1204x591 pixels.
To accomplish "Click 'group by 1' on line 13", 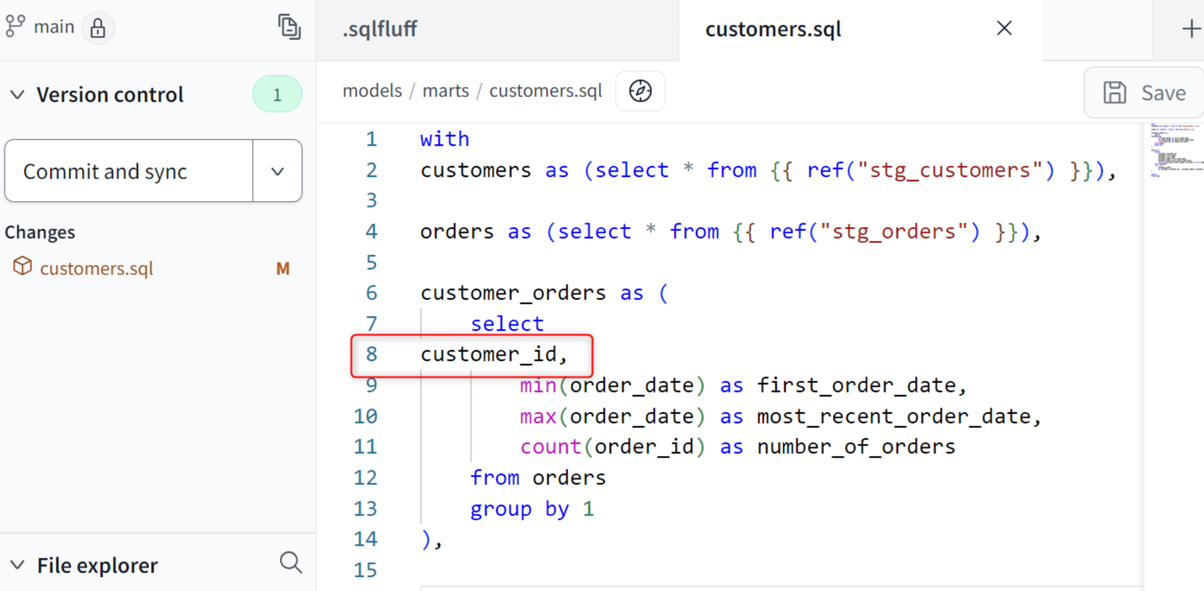I will (532, 509).
